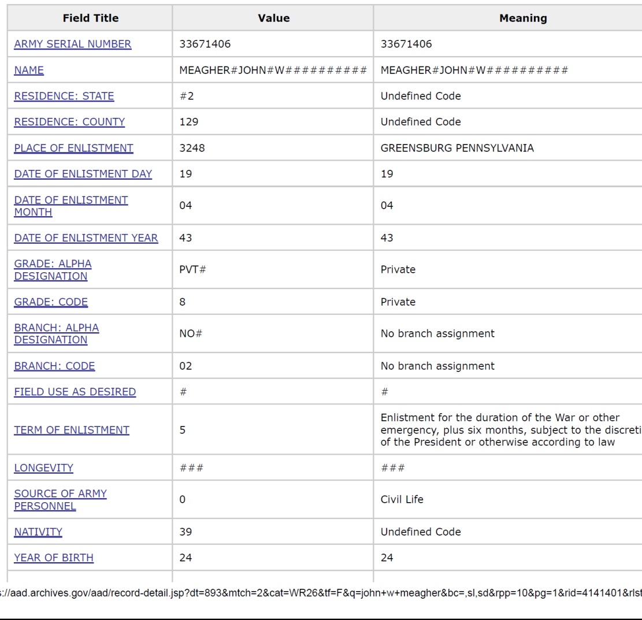Click the GRADE: CODE link
This screenshot has width=642, height=620.
(51, 302)
